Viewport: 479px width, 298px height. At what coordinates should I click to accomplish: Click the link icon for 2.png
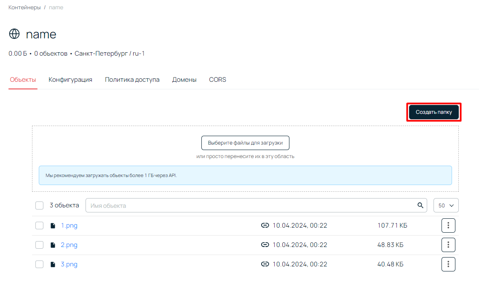click(265, 245)
